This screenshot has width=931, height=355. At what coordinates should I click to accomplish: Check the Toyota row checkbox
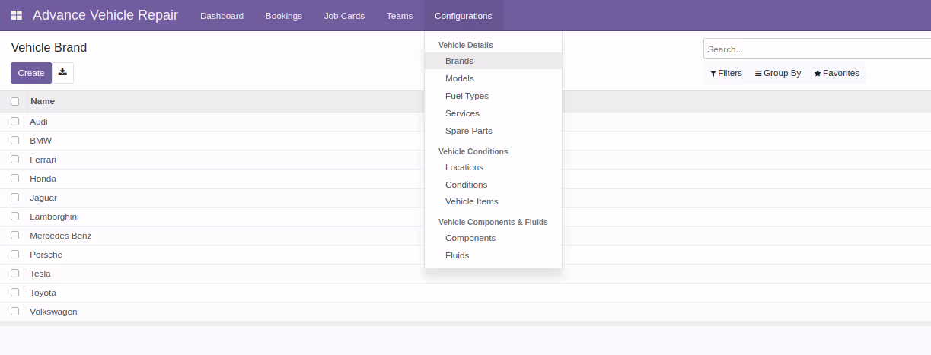tap(14, 293)
